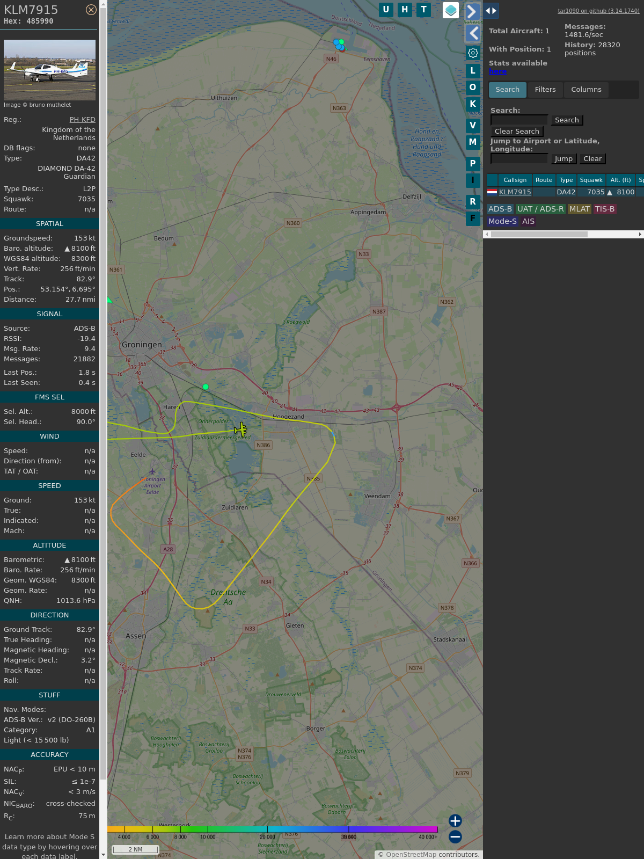This screenshot has width=644, height=859.
Task: Toggle the K button on the map
Action: (x=473, y=104)
